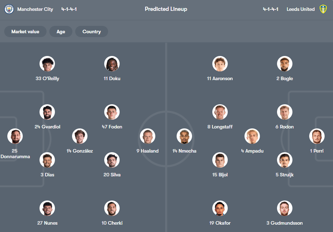
Task: Select Haaland's player portrait
Action: pyautogui.click(x=148, y=136)
